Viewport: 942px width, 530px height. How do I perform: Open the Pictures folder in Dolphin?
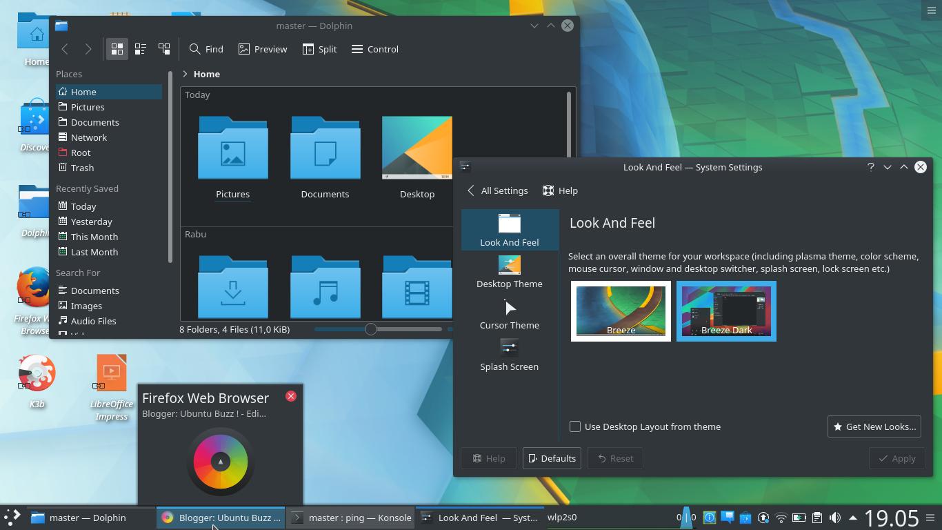coord(232,147)
